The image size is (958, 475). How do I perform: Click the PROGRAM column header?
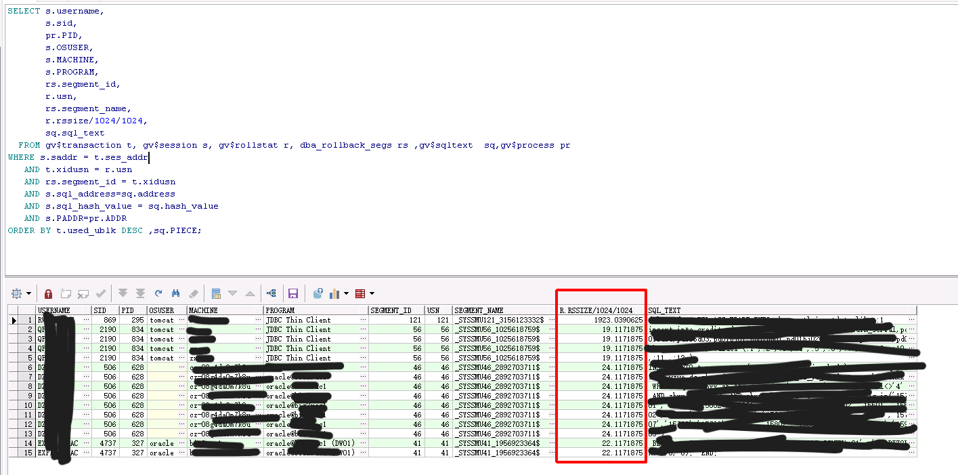coord(315,310)
